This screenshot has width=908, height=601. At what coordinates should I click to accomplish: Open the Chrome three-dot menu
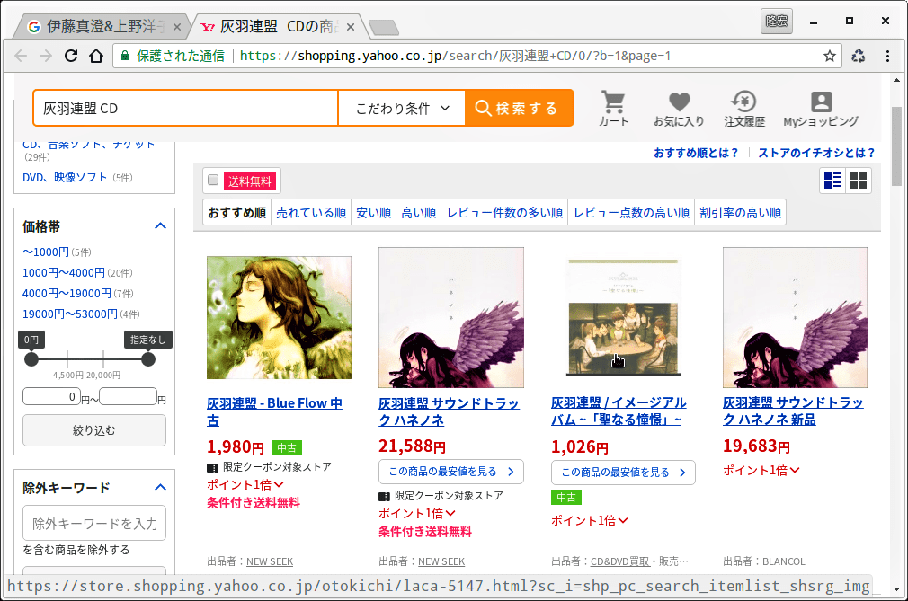887,56
